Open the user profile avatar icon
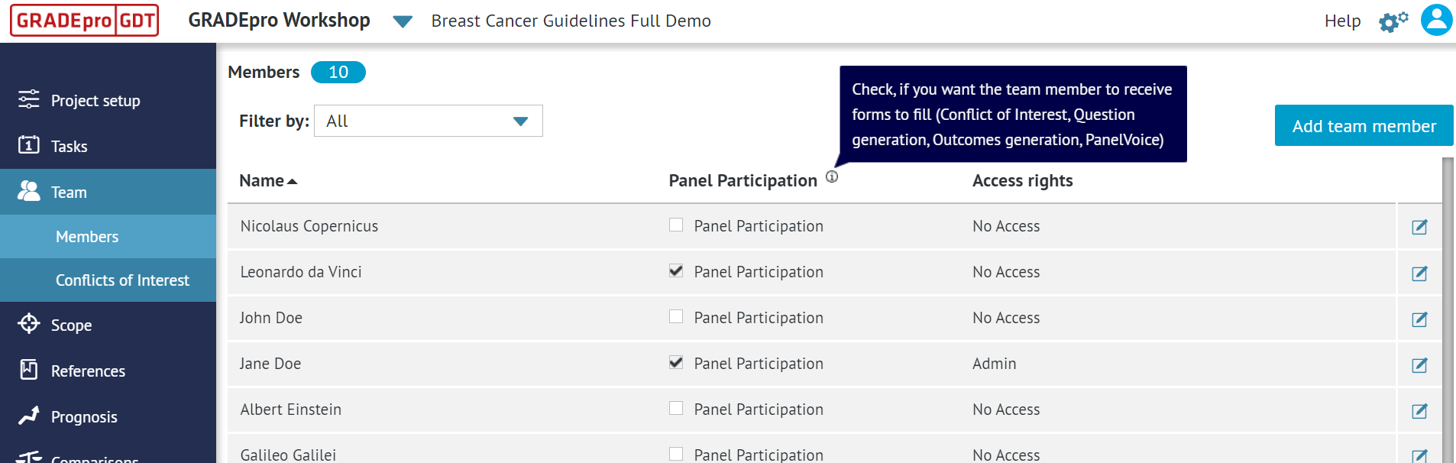 tap(1436, 21)
